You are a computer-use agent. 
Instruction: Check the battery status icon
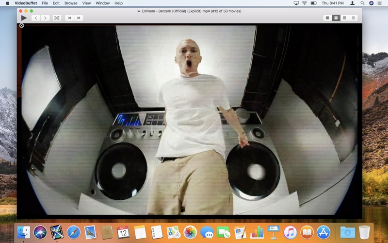(x=314, y=3)
